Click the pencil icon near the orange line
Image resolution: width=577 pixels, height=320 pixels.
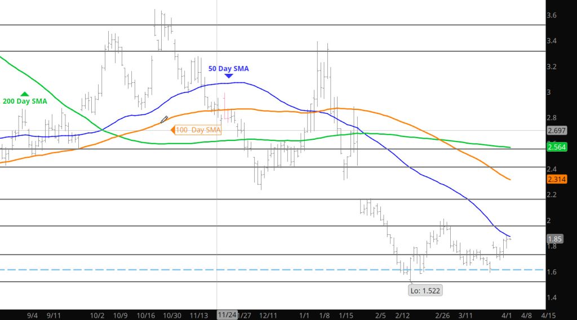click(164, 119)
